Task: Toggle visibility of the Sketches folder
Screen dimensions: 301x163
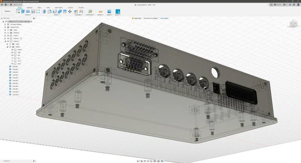Action: 8,33
